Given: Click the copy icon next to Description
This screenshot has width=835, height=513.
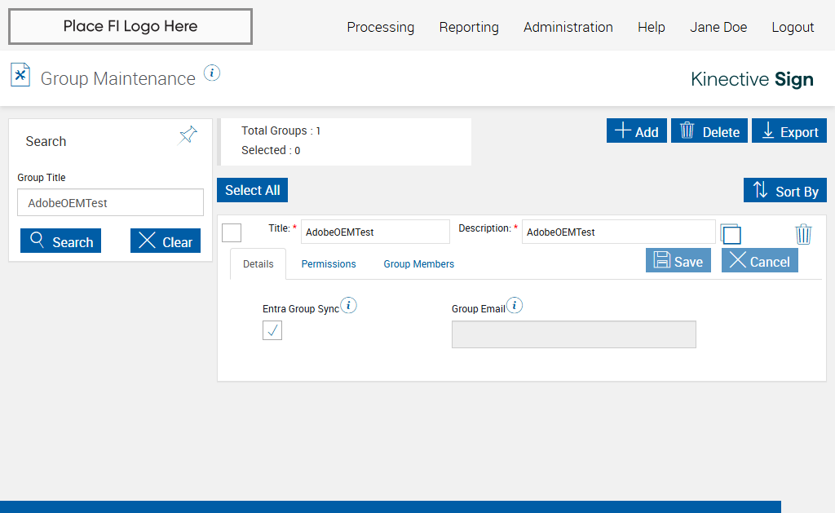Looking at the screenshot, I should (731, 234).
